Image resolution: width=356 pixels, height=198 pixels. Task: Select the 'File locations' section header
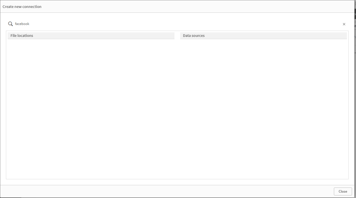click(91, 36)
